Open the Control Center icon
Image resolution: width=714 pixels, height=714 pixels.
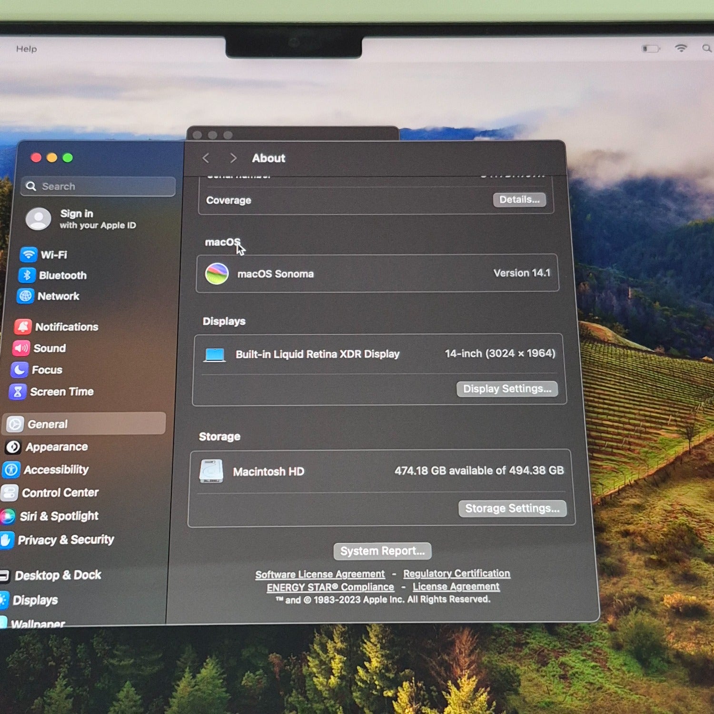(9, 493)
